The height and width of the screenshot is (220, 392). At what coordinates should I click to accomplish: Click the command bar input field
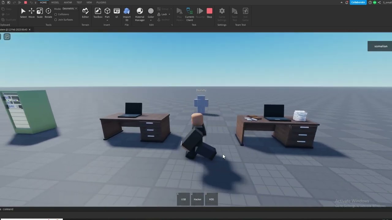point(196,209)
